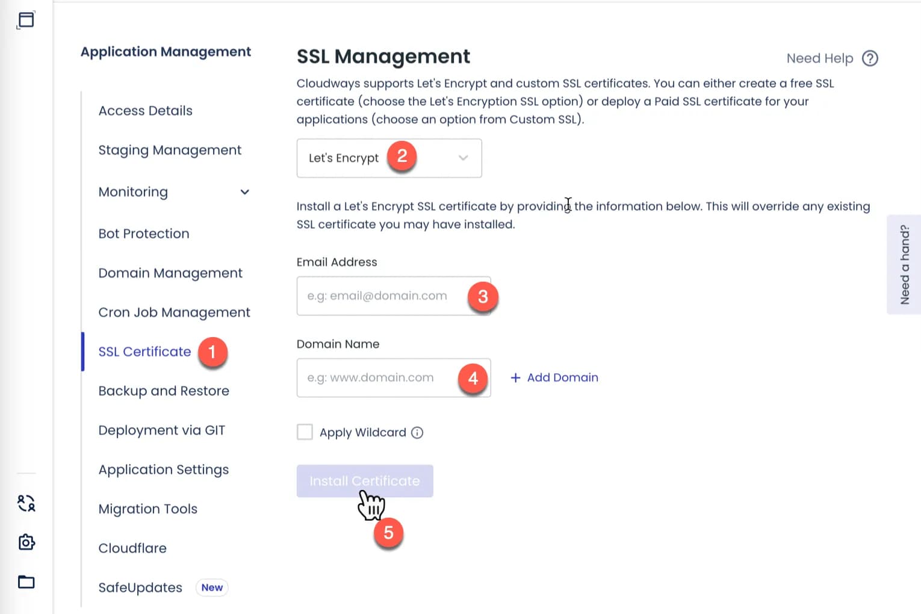921x614 pixels.
Task: Select the team sharing icon in left sidebar
Action: point(25,504)
